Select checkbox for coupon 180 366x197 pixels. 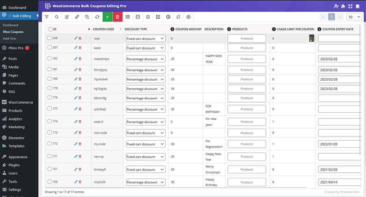[50, 79]
